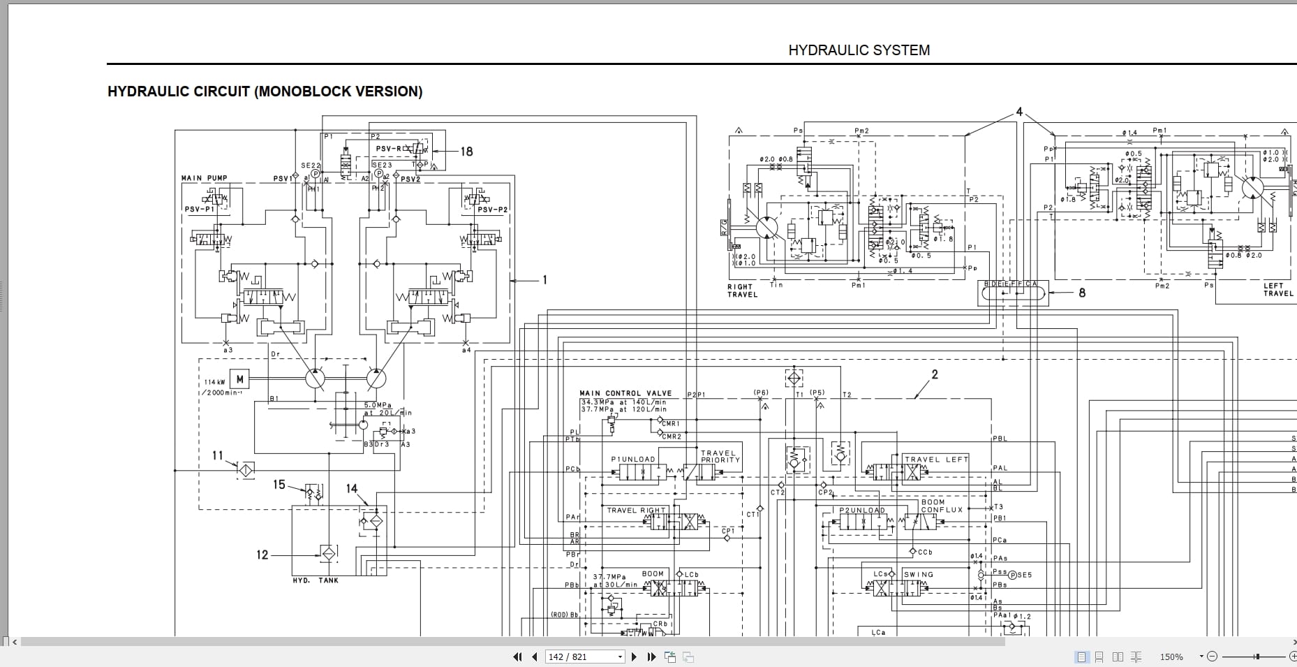Click the CMR2 check valve label
This screenshot has height=667, width=1297.
click(672, 437)
